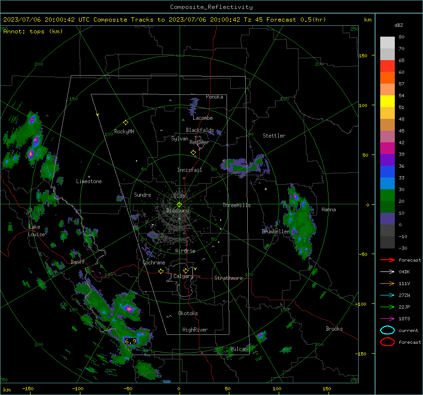This screenshot has width=423, height=395.
Task: Select the dBZ legend heading
Action: point(399,25)
